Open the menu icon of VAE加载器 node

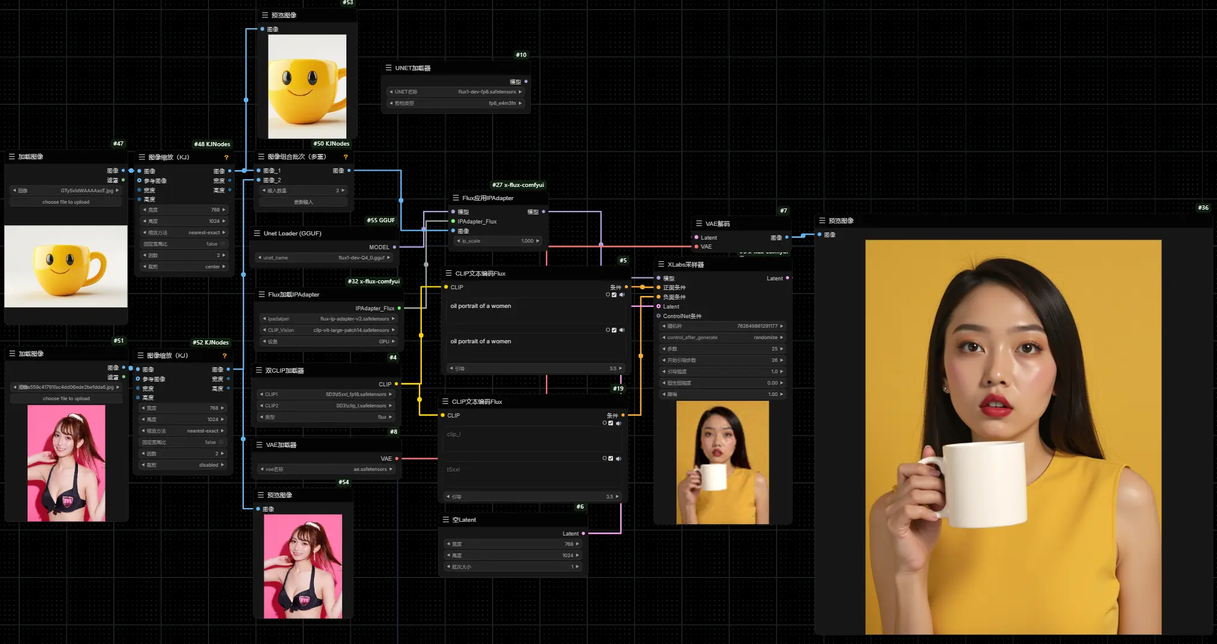(259, 445)
